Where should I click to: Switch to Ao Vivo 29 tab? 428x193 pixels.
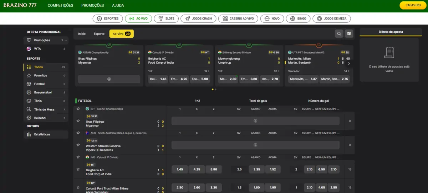(x=122, y=34)
